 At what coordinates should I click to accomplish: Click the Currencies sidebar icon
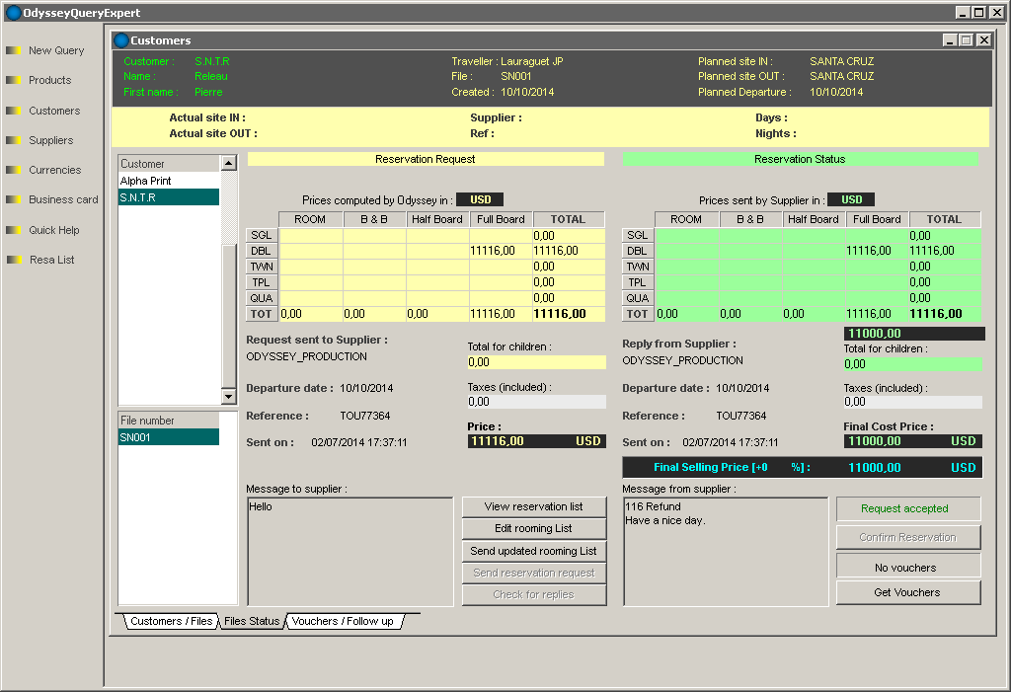click(13, 170)
